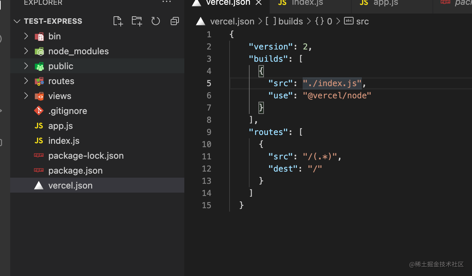Click the "builds" key on line 3
This screenshot has height=276, width=472.
(x=268, y=59)
